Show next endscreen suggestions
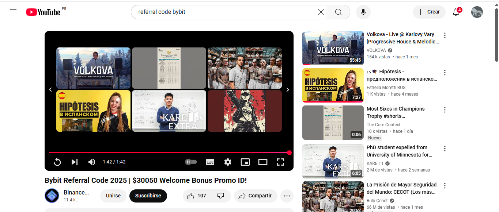The height and width of the screenshot is (212, 499). click(288, 90)
